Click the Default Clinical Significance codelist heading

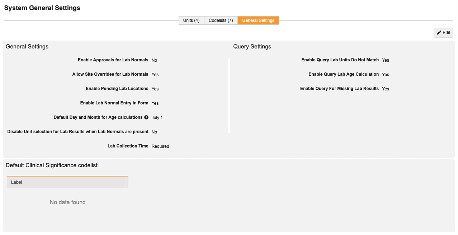point(52,165)
